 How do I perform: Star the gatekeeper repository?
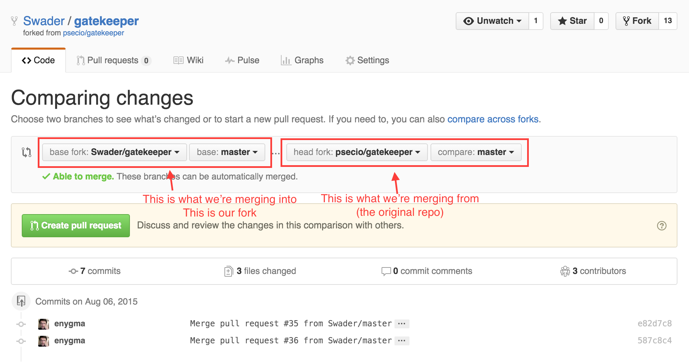[572, 21]
